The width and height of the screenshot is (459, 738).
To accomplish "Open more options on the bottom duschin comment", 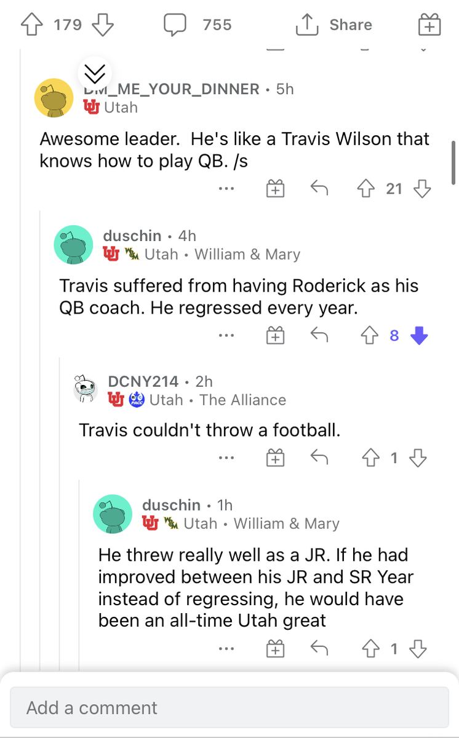I will 226,648.
